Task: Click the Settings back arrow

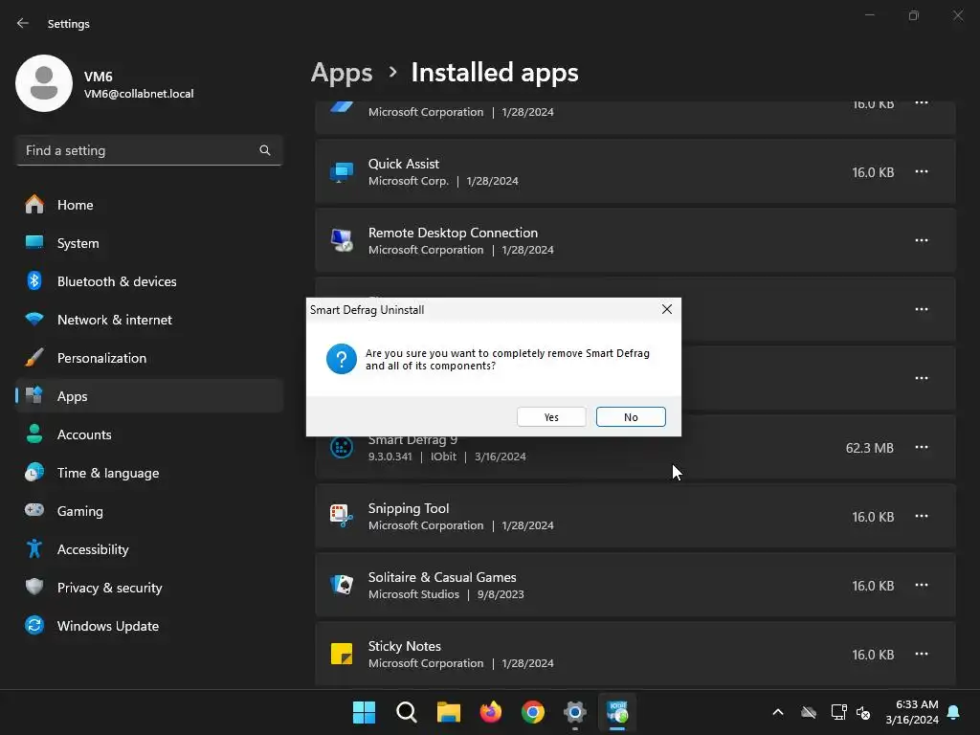Action: pos(23,23)
